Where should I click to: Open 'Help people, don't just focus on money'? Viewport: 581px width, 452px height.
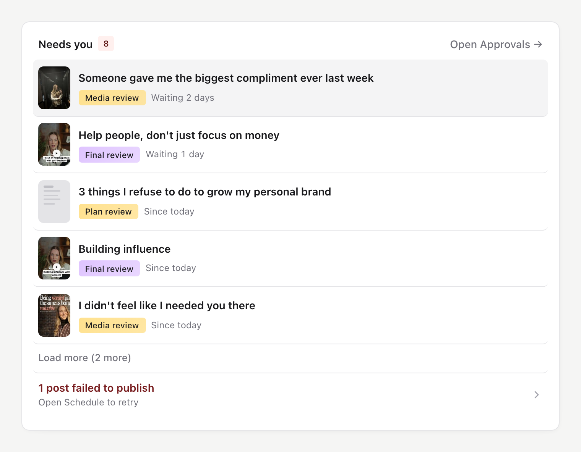coord(179,135)
